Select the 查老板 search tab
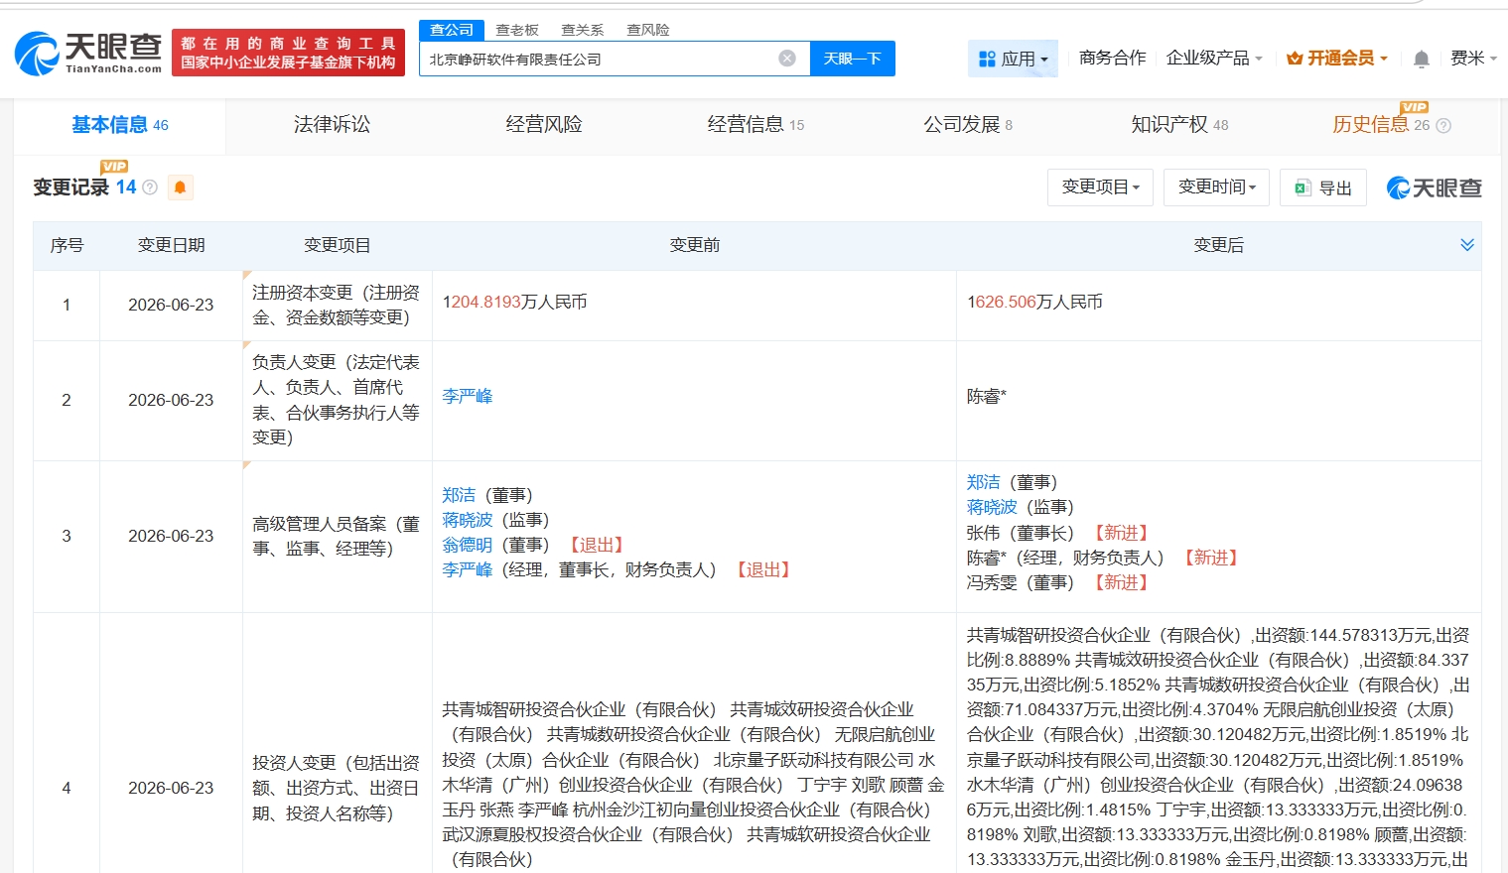 pyautogui.click(x=516, y=30)
